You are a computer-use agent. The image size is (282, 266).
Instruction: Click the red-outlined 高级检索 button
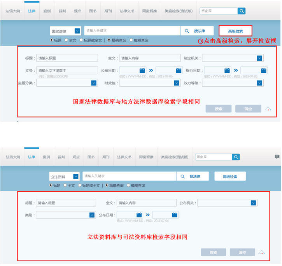235,31
